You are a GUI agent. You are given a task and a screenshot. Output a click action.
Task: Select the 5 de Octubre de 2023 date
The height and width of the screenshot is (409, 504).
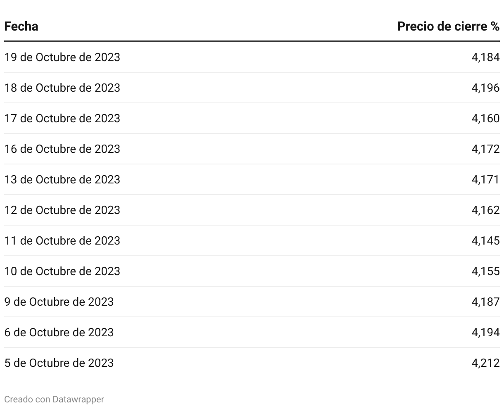point(59,363)
